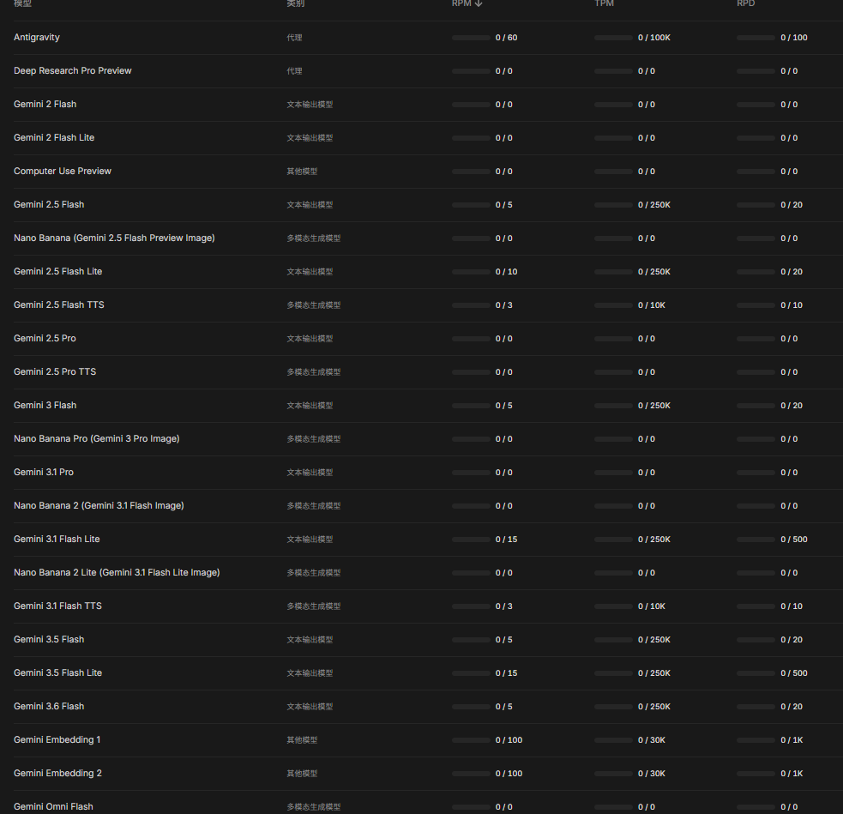
Task: Click the Gemini 3.1 Flash Lite '0 / 15' RPM value
Action: 507,540
